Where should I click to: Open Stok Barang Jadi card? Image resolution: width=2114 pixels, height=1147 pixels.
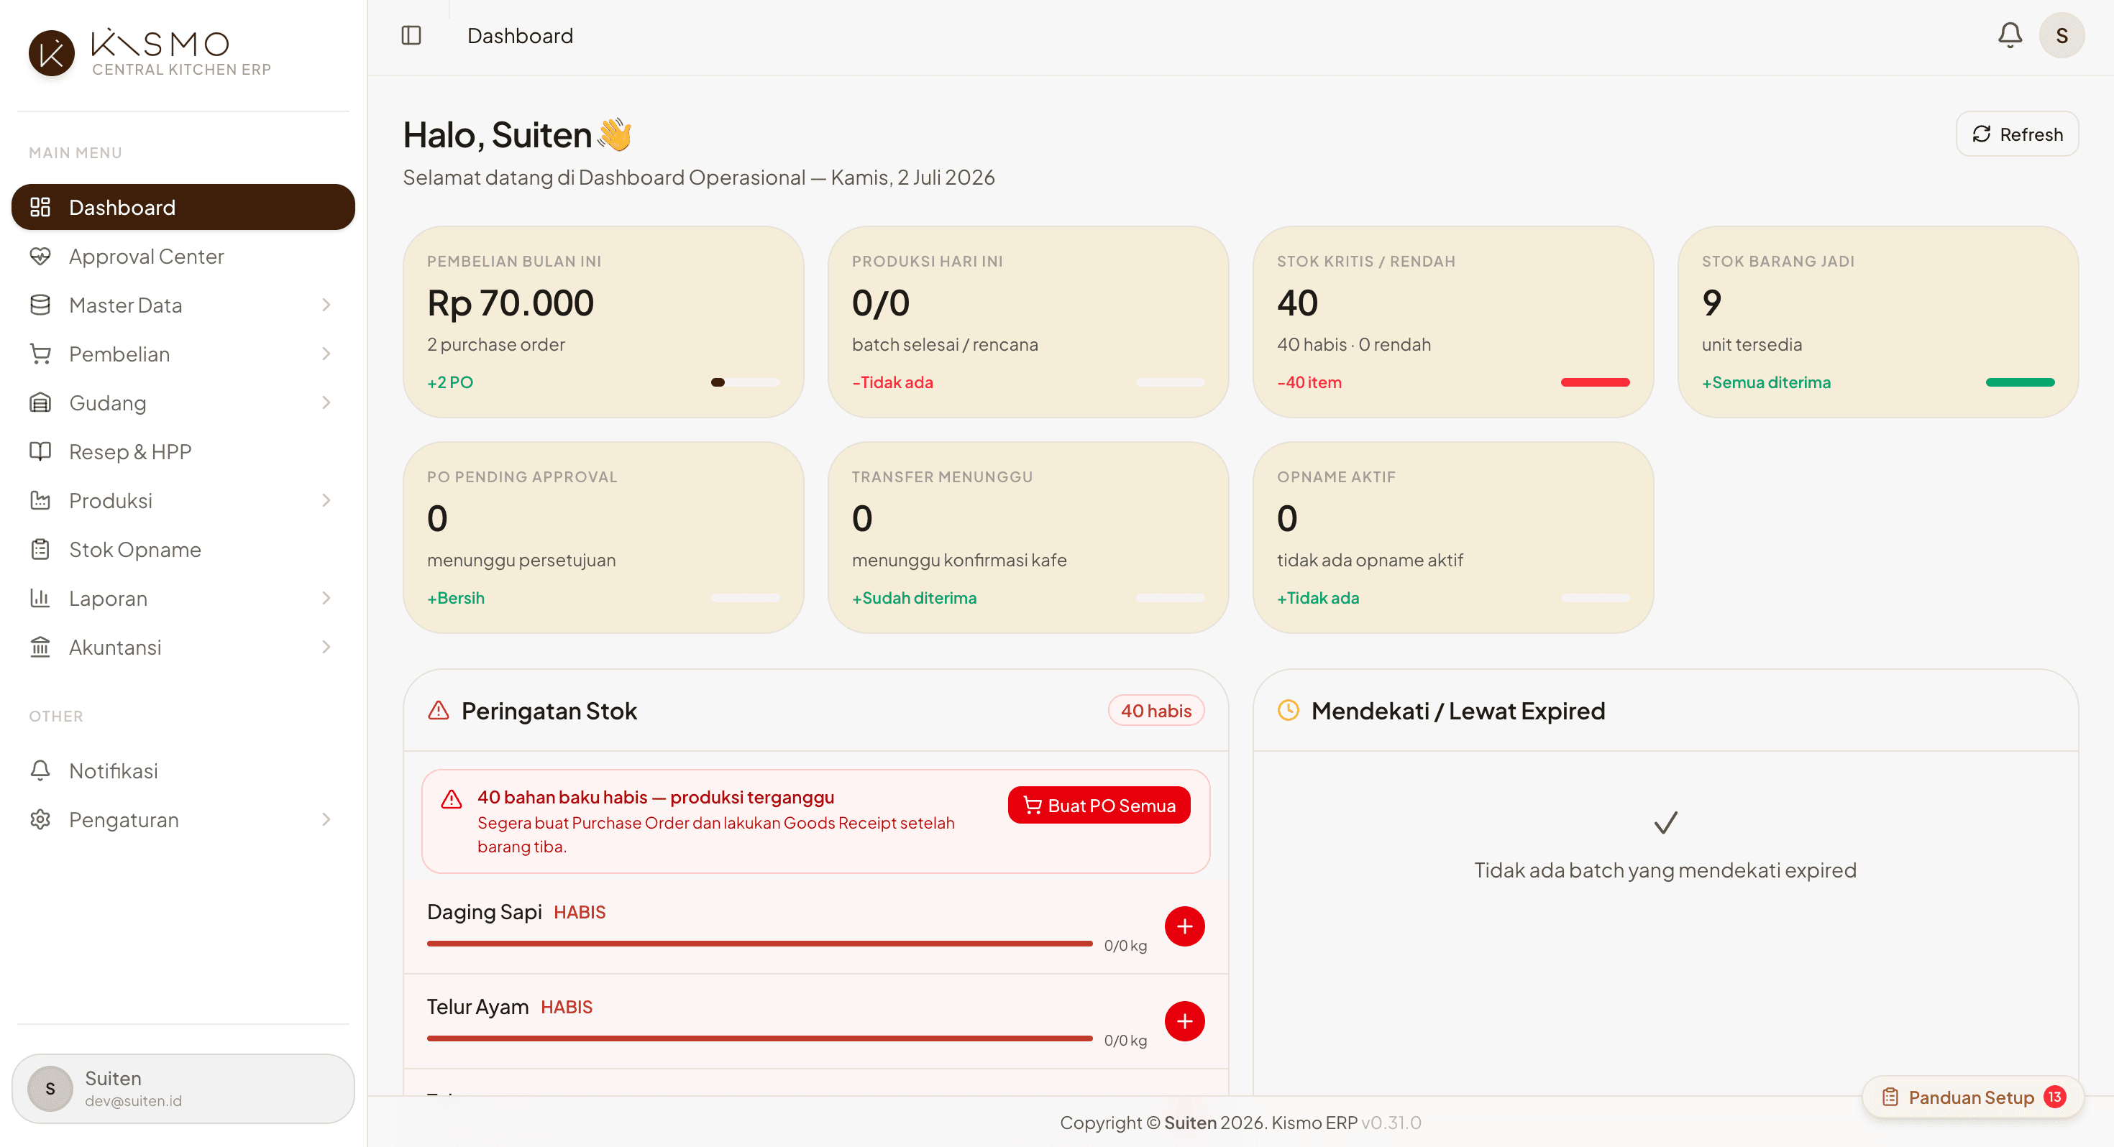1877,322
